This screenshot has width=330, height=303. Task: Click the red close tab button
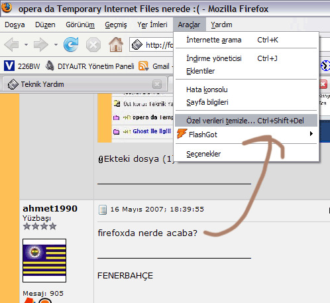(323, 84)
